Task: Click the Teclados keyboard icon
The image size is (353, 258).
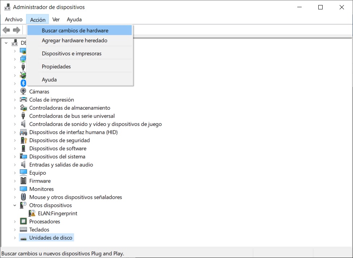Action: [24, 229]
